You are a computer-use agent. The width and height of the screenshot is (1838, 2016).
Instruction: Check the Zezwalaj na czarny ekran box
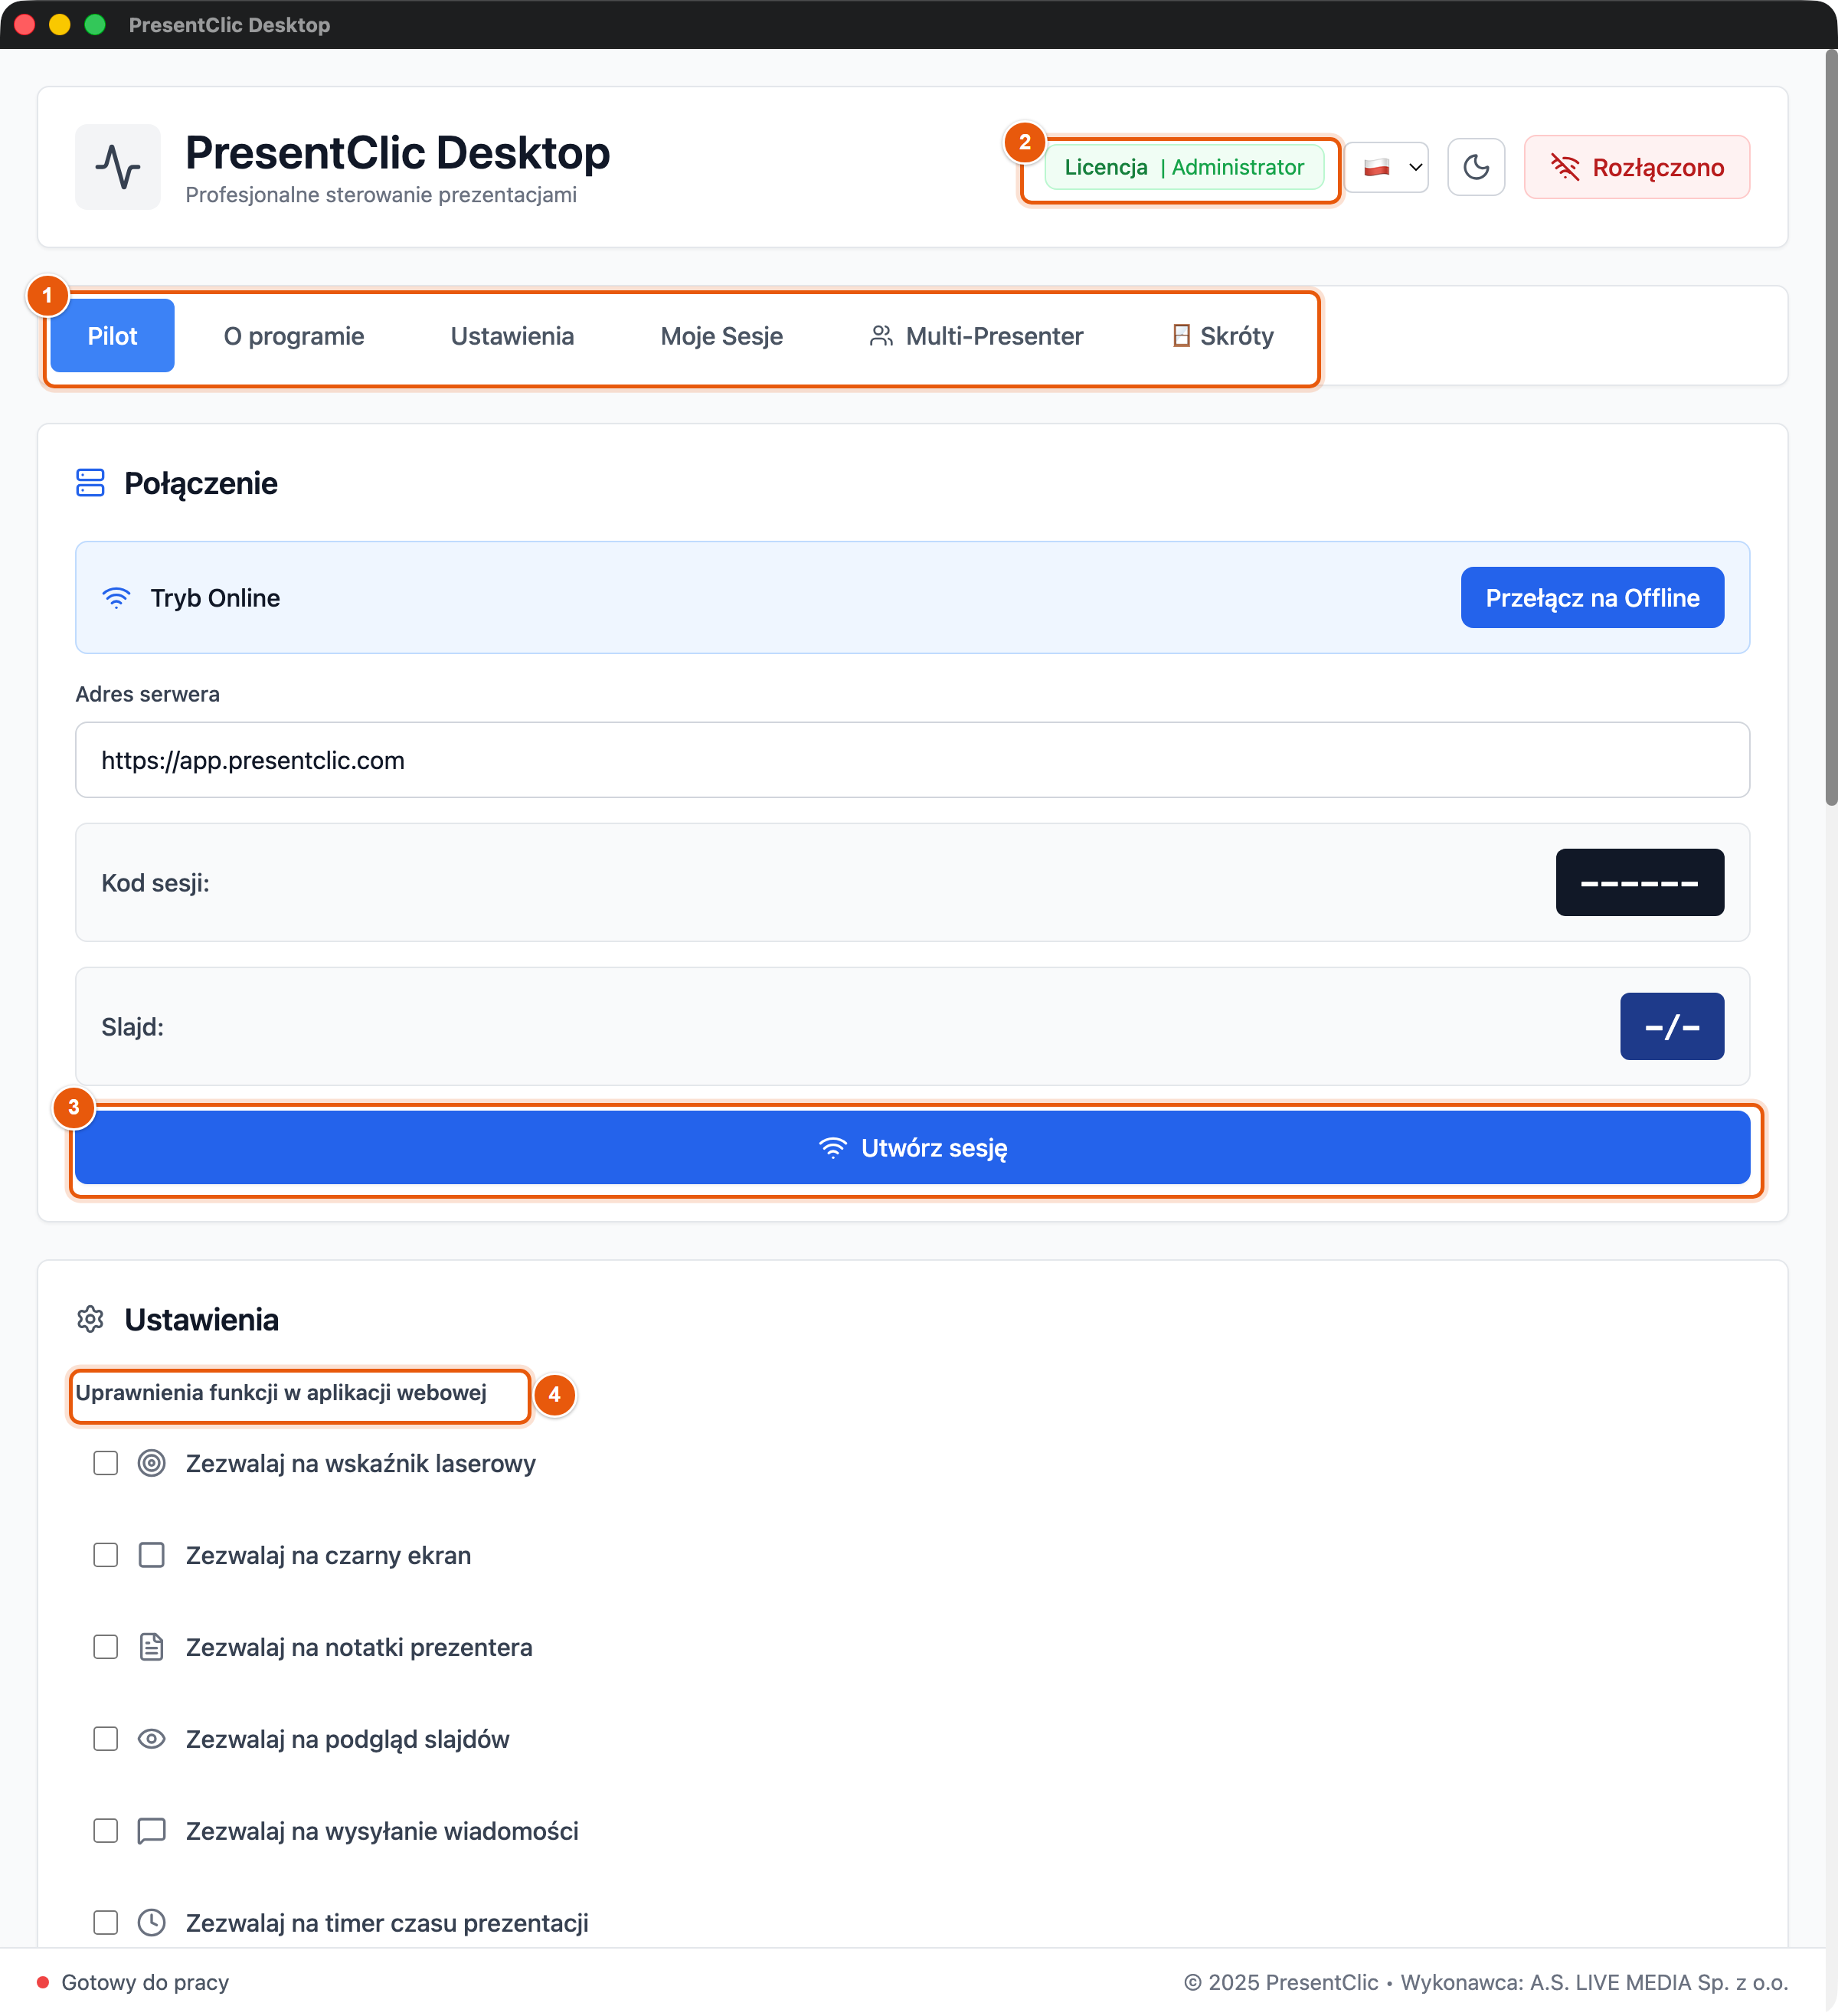(105, 1555)
